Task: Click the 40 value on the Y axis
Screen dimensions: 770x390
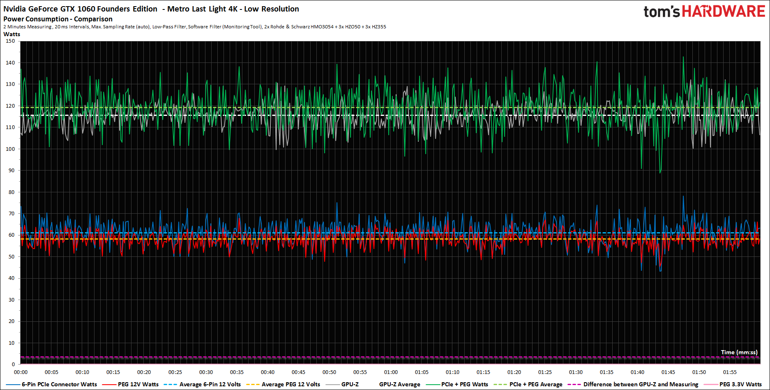Action: click(12, 278)
